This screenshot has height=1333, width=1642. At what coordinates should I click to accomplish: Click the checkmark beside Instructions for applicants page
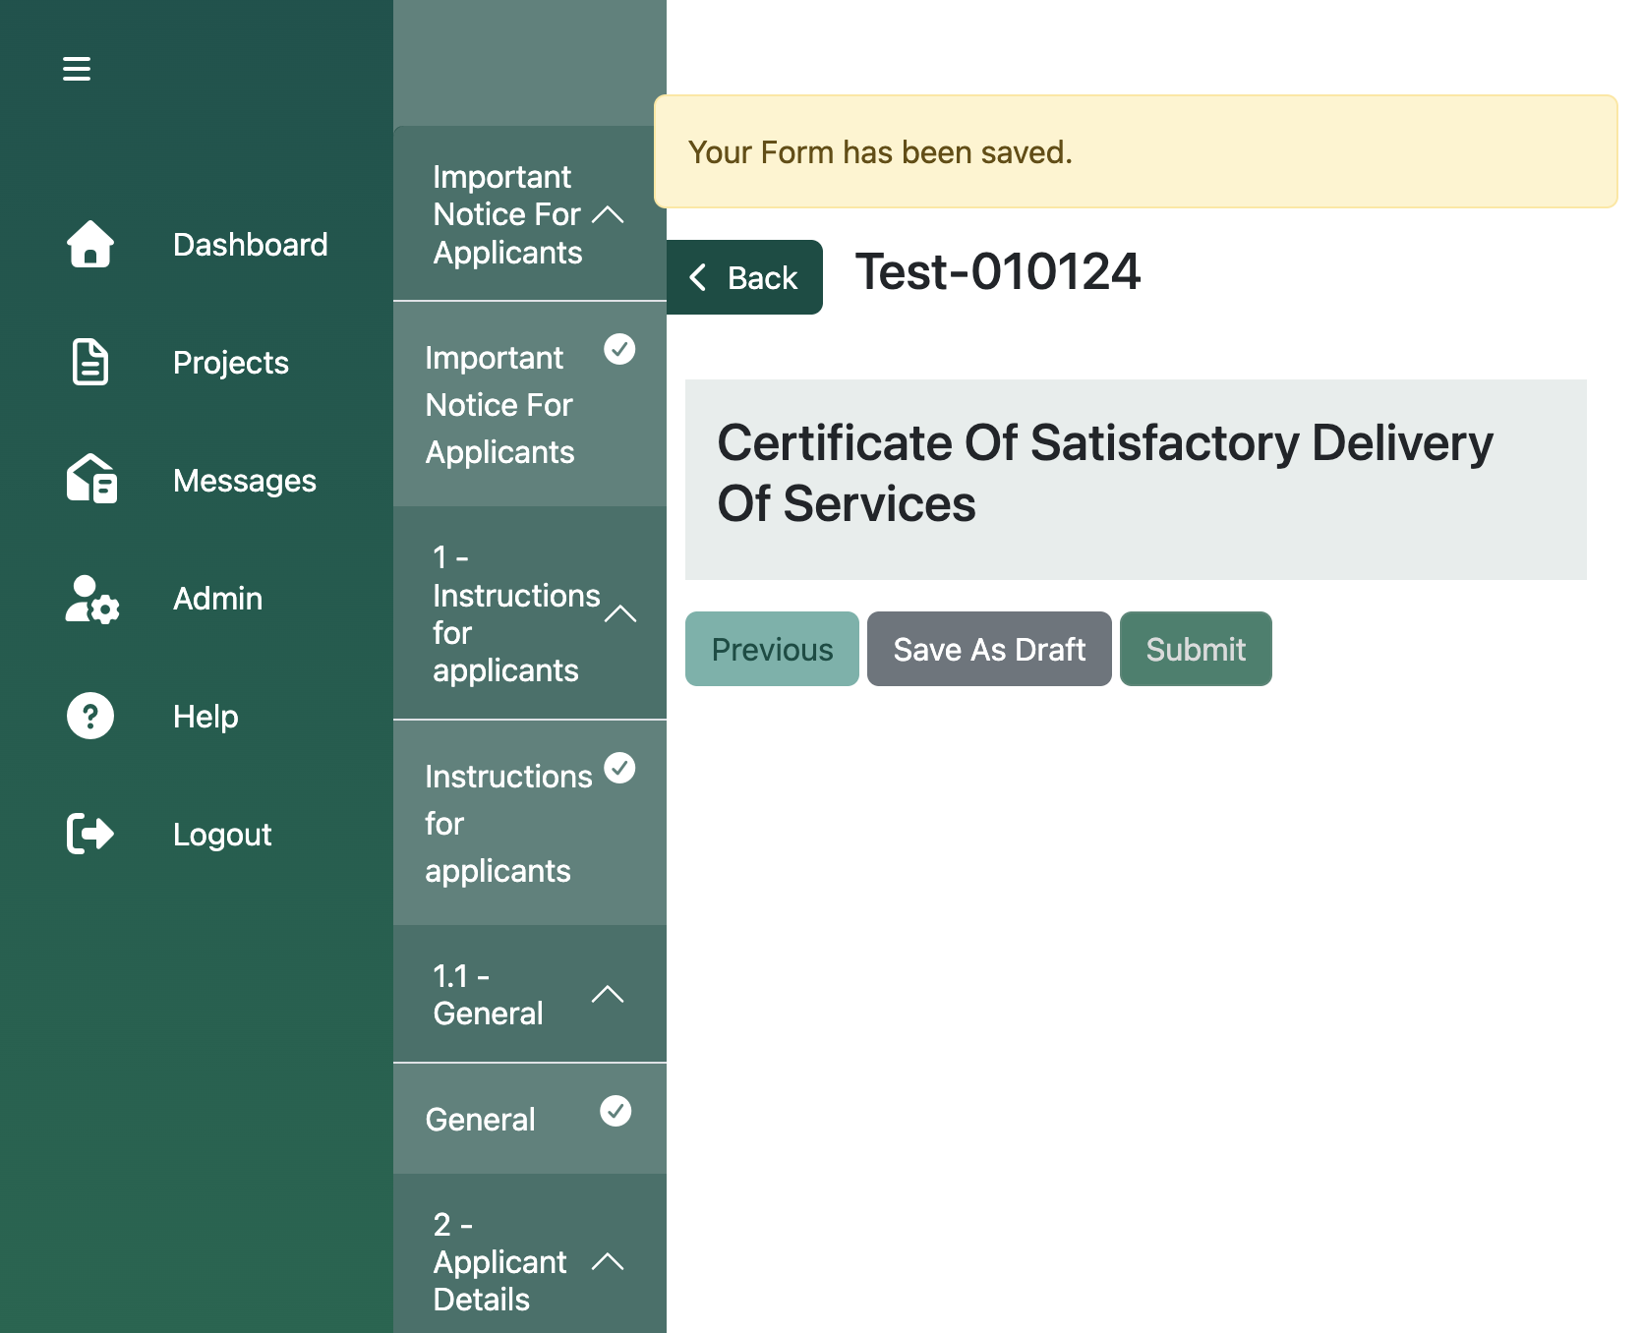tap(619, 768)
